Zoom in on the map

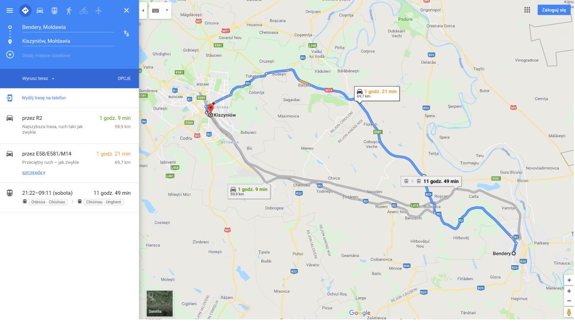[x=569, y=291]
